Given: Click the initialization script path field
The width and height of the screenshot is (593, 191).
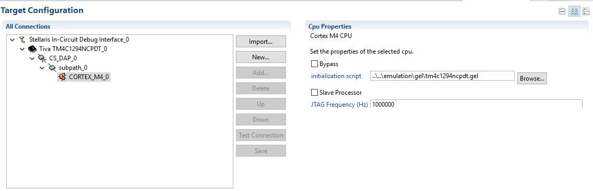Looking at the screenshot, I should [x=442, y=75].
